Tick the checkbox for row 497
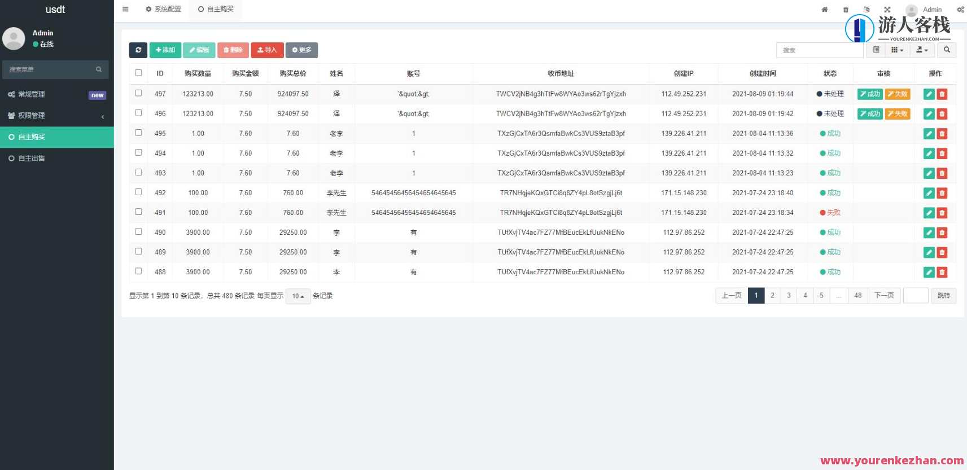The height and width of the screenshot is (470, 967). coord(138,93)
